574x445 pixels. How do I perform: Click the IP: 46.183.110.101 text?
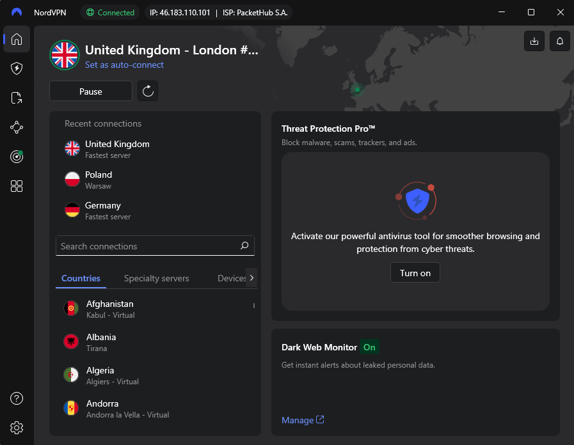tap(180, 12)
